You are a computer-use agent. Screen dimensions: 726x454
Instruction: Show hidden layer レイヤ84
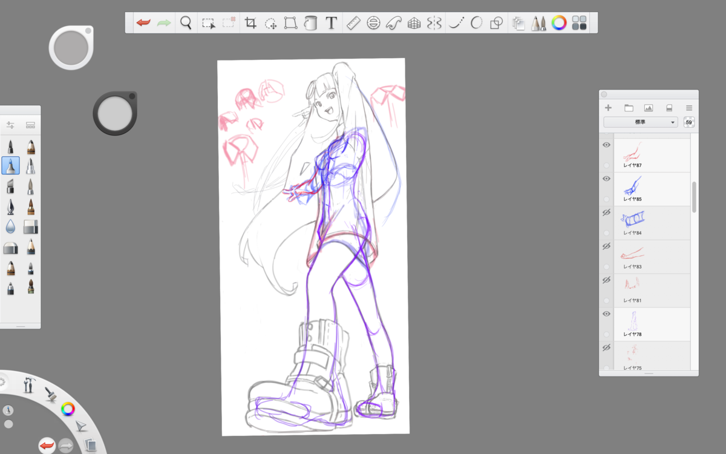(607, 213)
